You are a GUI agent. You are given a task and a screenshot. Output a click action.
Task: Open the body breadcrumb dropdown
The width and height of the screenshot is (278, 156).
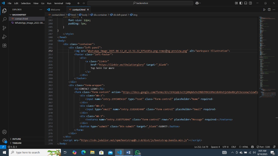coord(83,15)
